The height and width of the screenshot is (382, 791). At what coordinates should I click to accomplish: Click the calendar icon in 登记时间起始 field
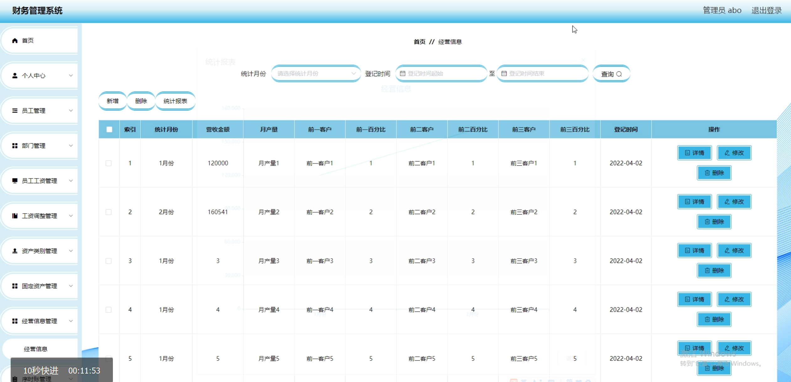click(403, 74)
